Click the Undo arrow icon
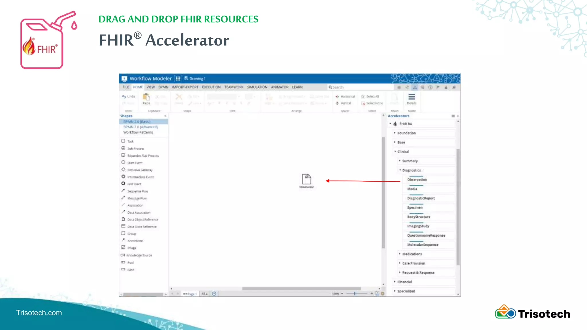587x330 pixels. tap(124, 97)
